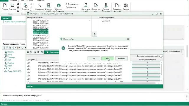Click the deselect-all minus icon in import toolbar
The height and width of the screenshot is (106, 189).
(x=38, y=52)
